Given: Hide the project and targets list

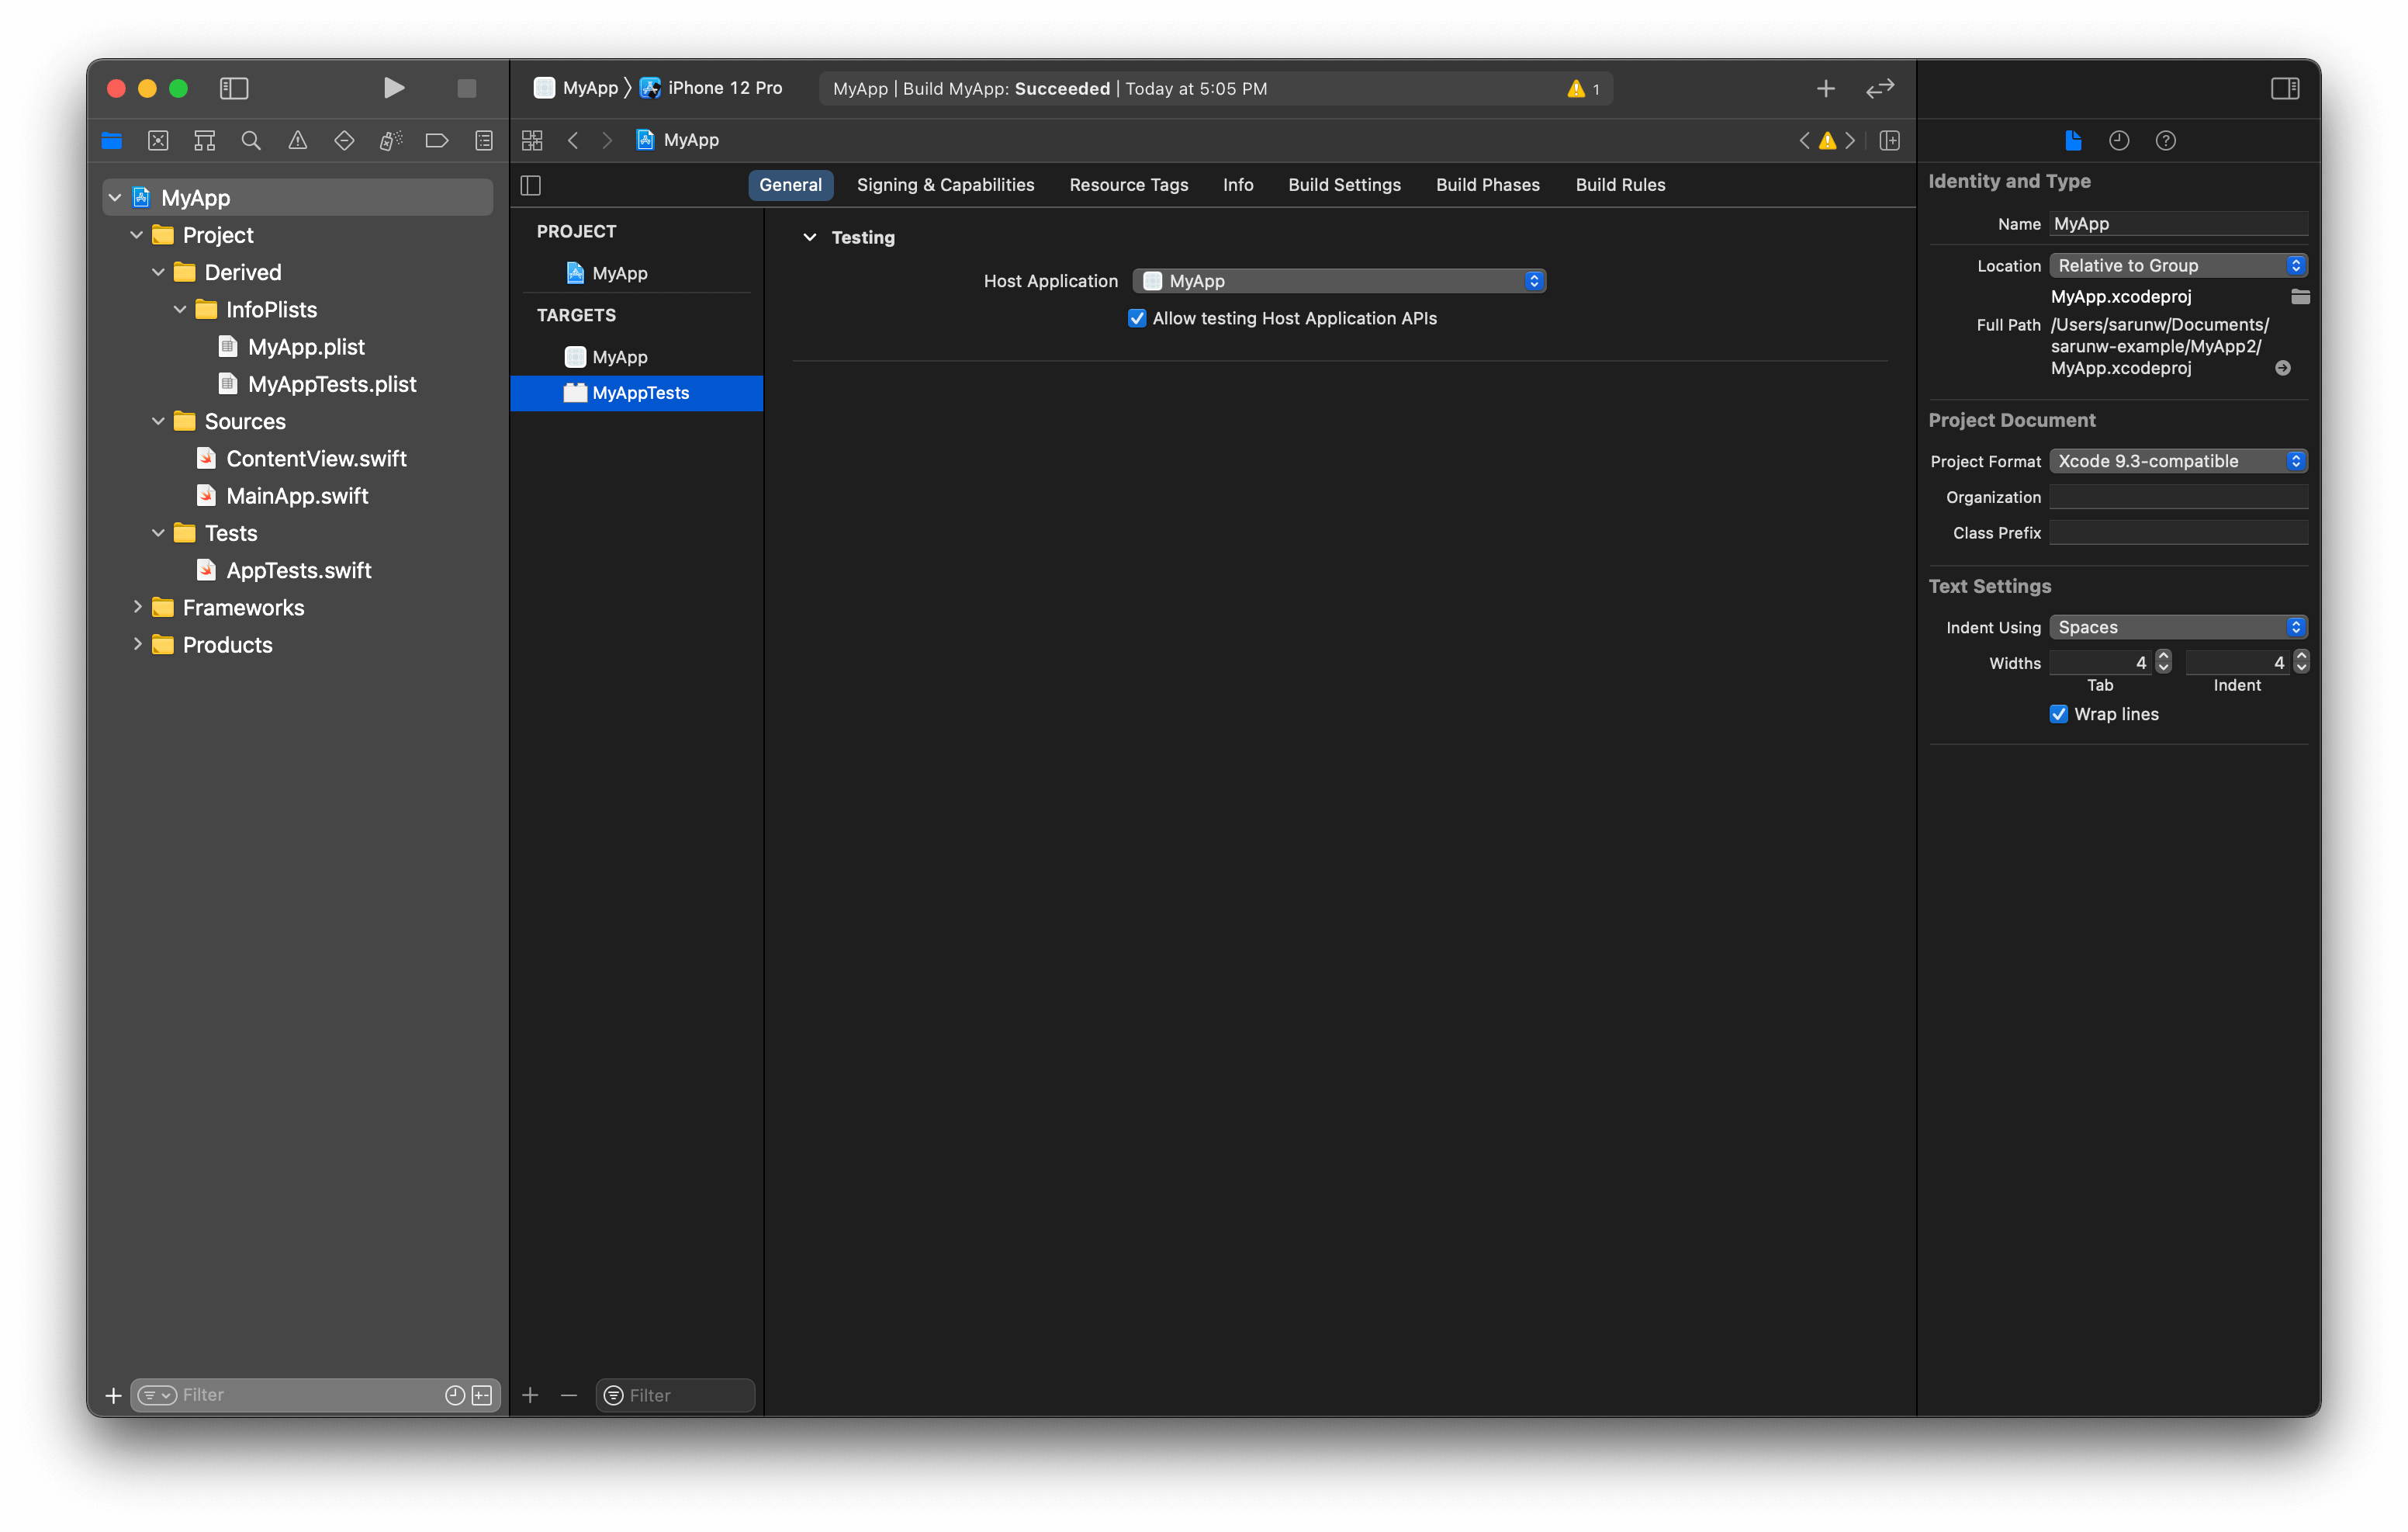Looking at the screenshot, I should tap(531, 185).
